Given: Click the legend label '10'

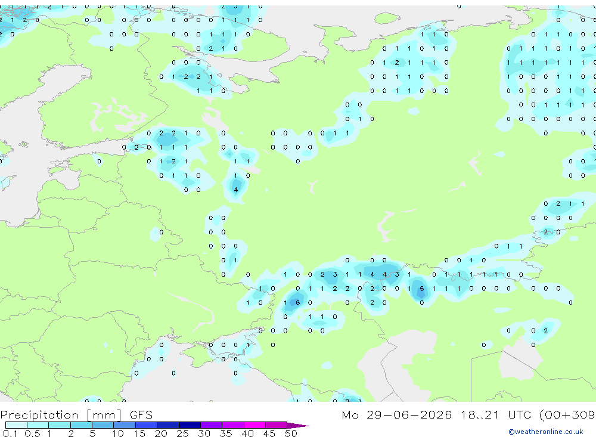Looking at the screenshot, I should (117, 433).
